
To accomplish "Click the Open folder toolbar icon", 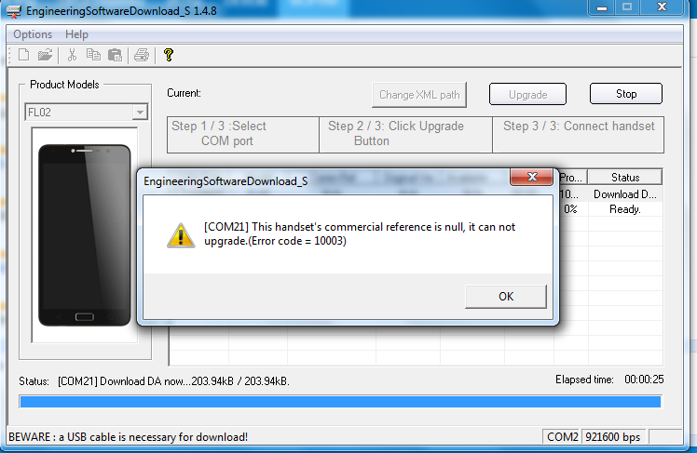I will click(x=45, y=55).
